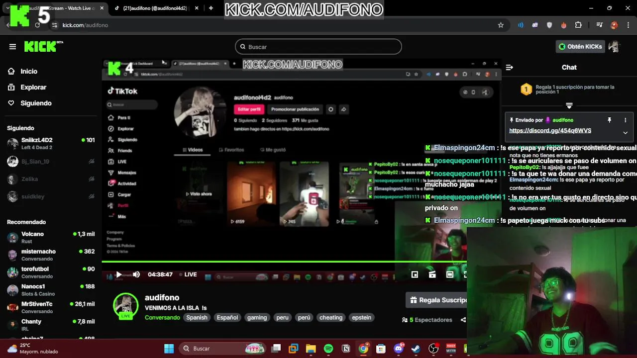
Task: Open the Chrome extensions puzzle icon
Action: coord(578,25)
